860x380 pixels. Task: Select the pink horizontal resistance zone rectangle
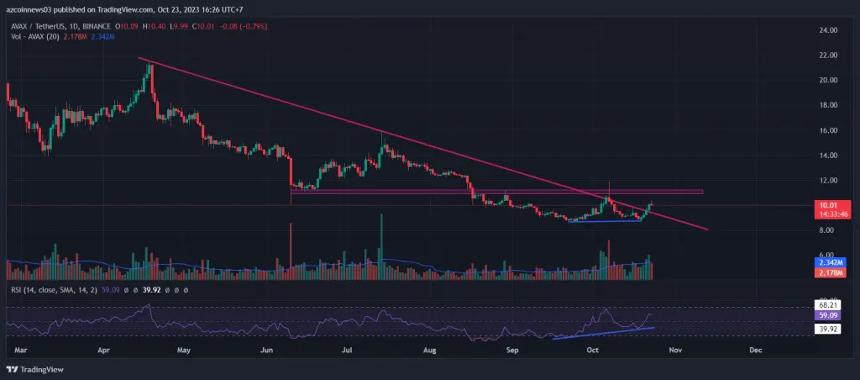coord(496,193)
